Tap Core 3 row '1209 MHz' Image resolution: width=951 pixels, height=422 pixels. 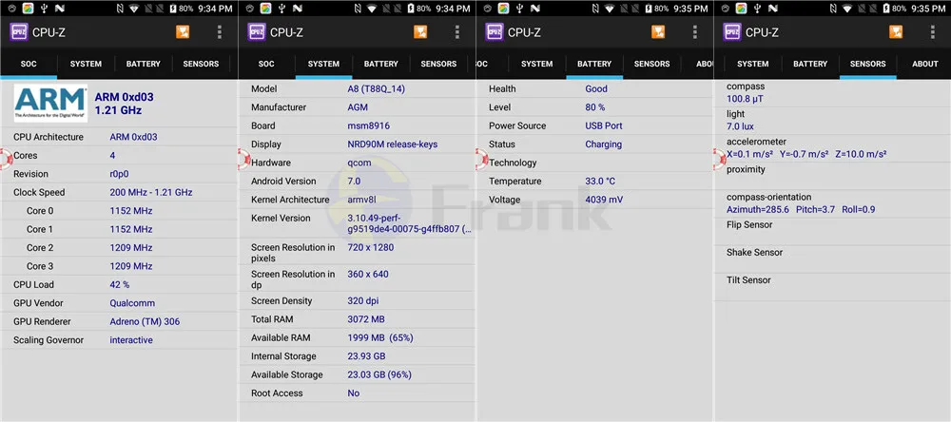click(131, 266)
